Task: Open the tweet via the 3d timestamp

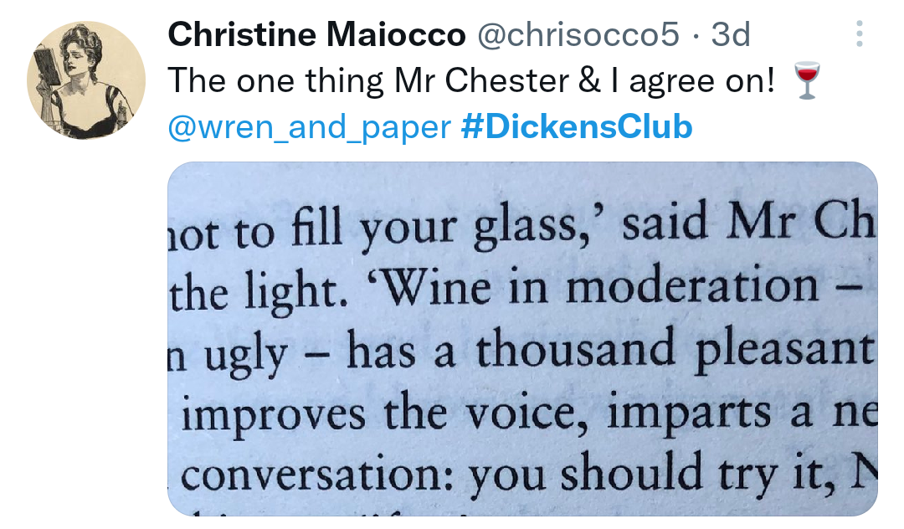Action: (730, 35)
